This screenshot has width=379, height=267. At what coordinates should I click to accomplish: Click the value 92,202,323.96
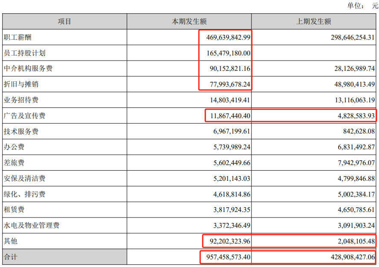[x=230, y=241]
